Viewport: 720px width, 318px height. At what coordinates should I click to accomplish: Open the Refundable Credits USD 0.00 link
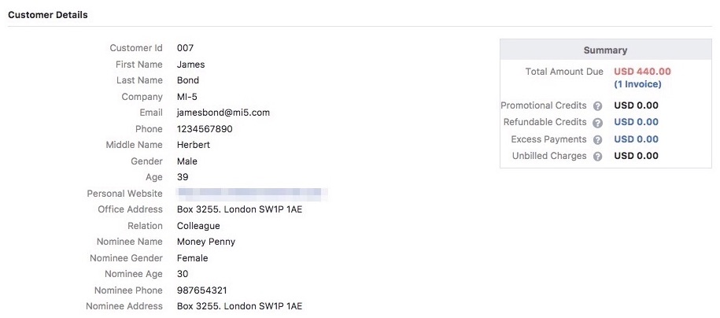pyautogui.click(x=636, y=122)
